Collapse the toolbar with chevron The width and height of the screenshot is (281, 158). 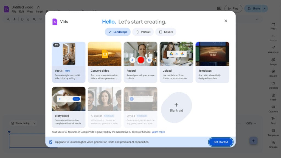[x=257, y=19]
